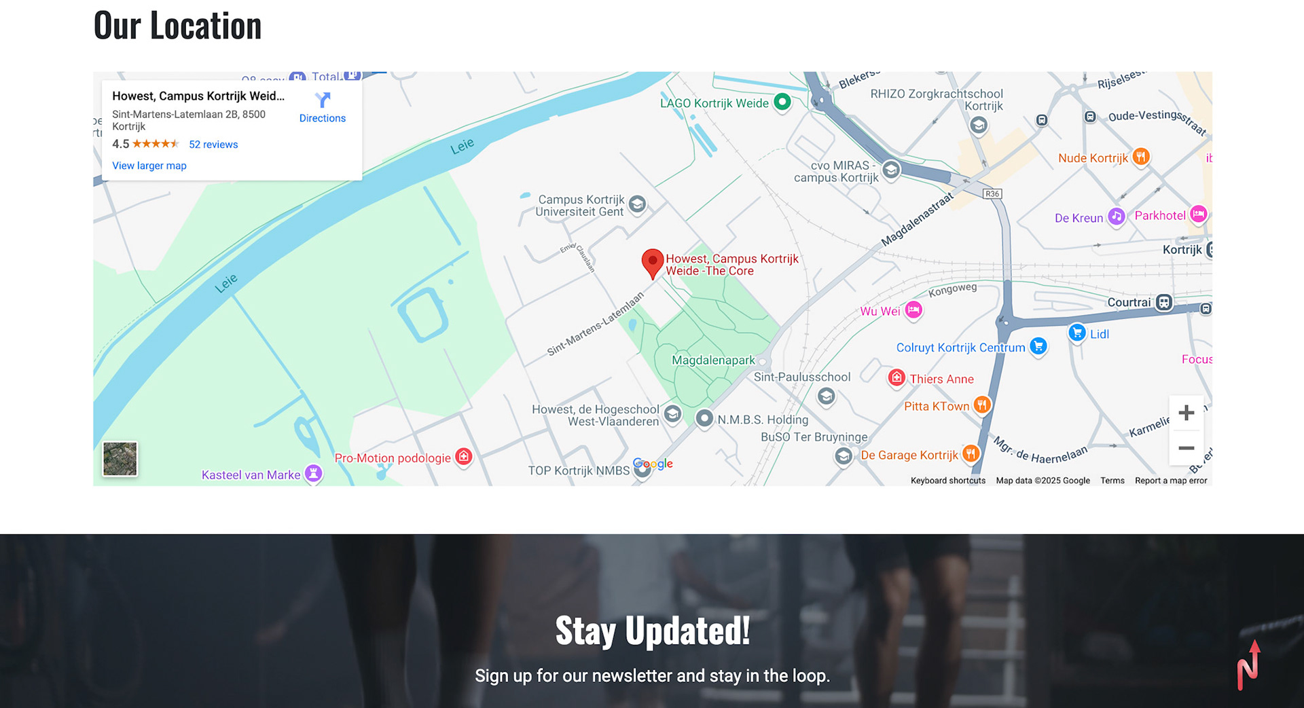Open Keyboard shortcuts on the map

pos(947,481)
